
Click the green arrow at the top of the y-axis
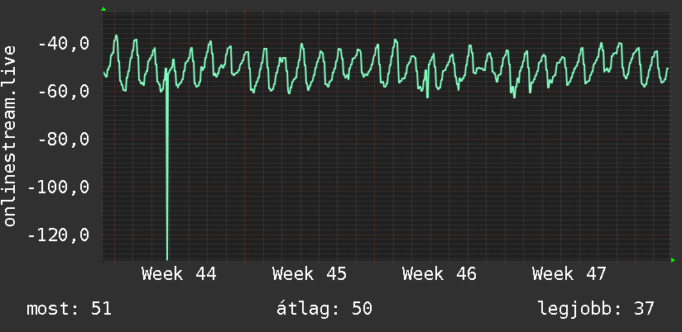click(x=103, y=9)
